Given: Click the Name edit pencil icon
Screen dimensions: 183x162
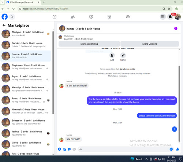Looking at the screenshot, I should 123,55.
